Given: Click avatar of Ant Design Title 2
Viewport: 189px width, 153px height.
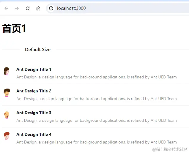Looking at the screenshot, I should tap(7, 93).
